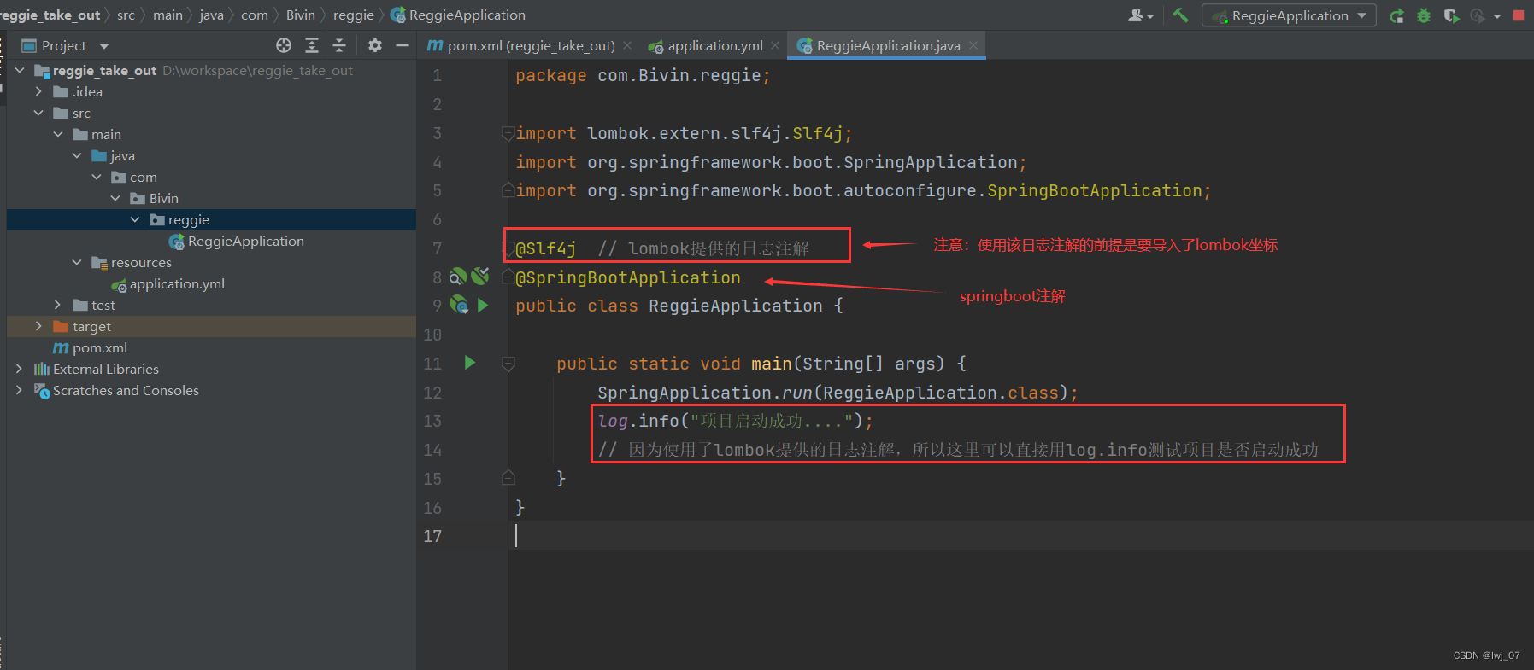The image size is (1534, 670).
Task: Stop the running app with red square
Action: (1519, 15)
